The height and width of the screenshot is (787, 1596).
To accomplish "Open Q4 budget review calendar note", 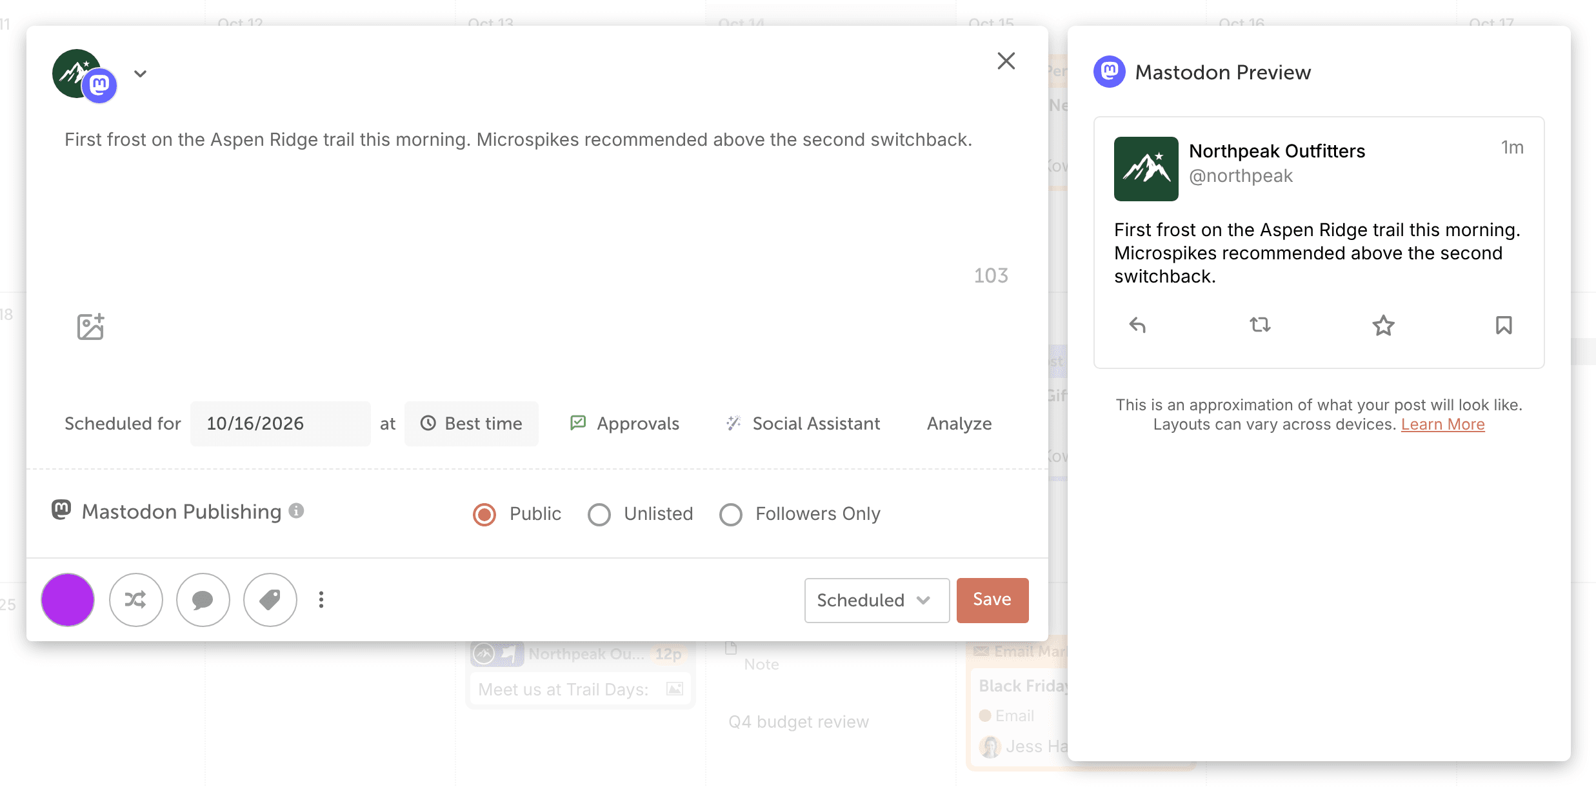I will pos(799,722).
